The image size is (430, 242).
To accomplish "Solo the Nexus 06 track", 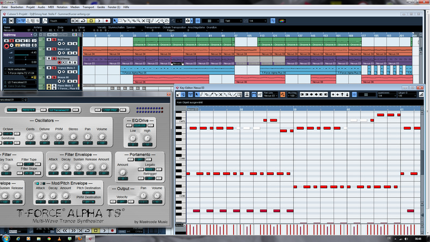I will tap(54, 77).
